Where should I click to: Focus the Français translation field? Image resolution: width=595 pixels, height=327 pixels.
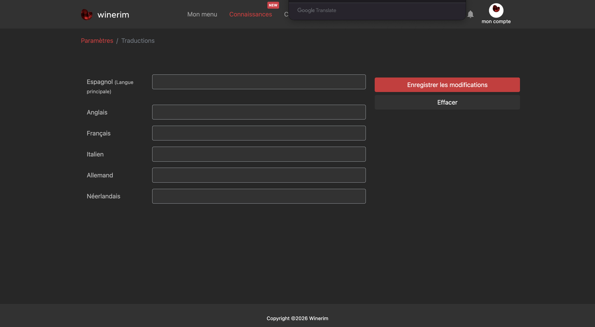click(259, 133)
